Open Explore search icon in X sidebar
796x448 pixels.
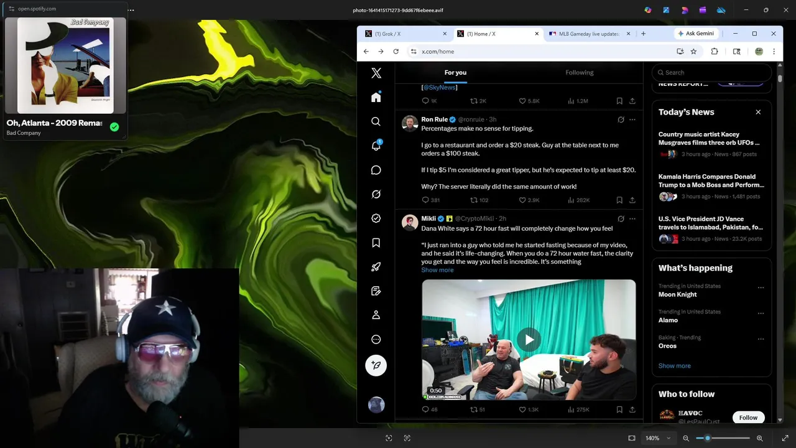pos(376,121)
